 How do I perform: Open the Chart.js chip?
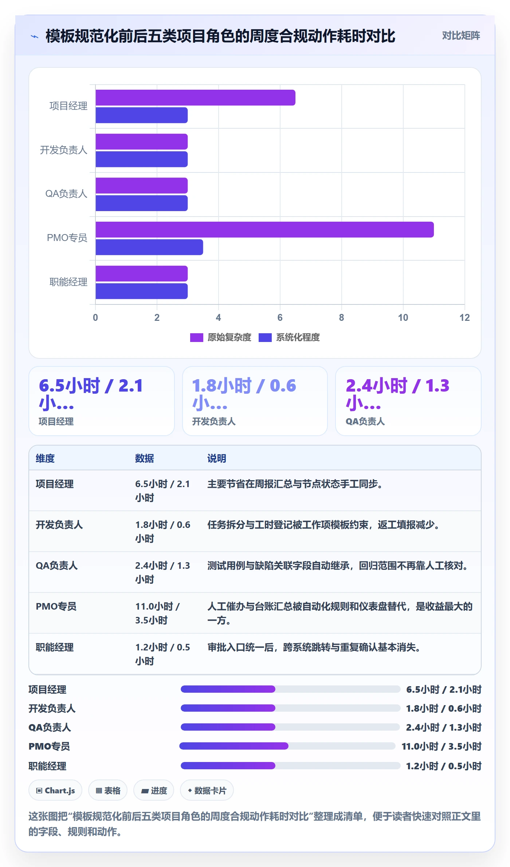55,790
